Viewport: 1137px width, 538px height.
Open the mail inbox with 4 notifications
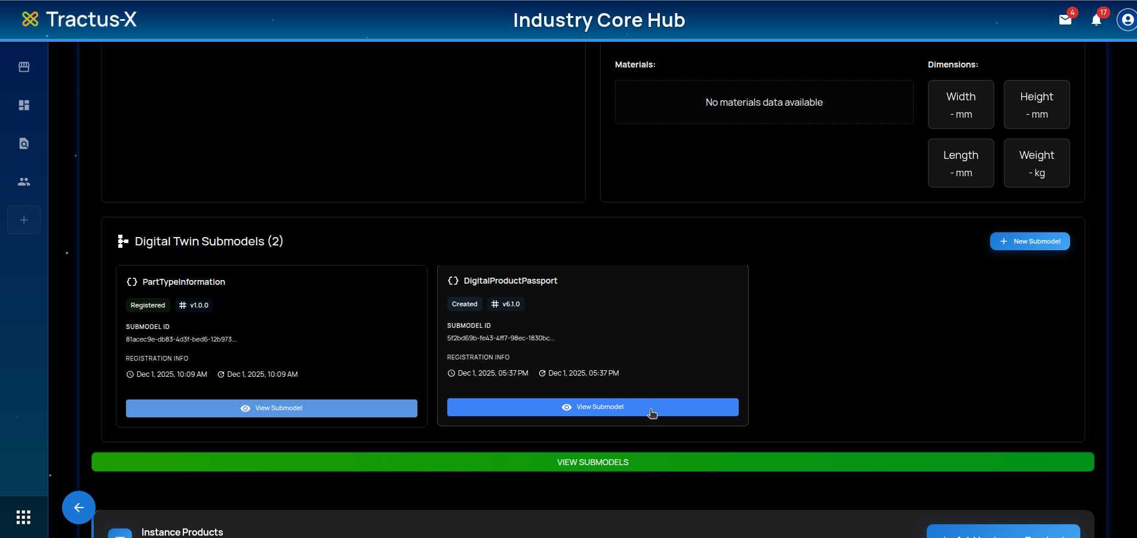1065,20
